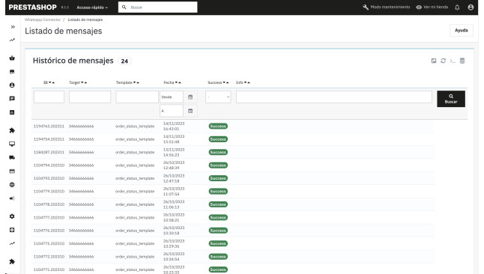Open the Success filter dropdown
Viewport: 484px width, 274px height.
218,97
